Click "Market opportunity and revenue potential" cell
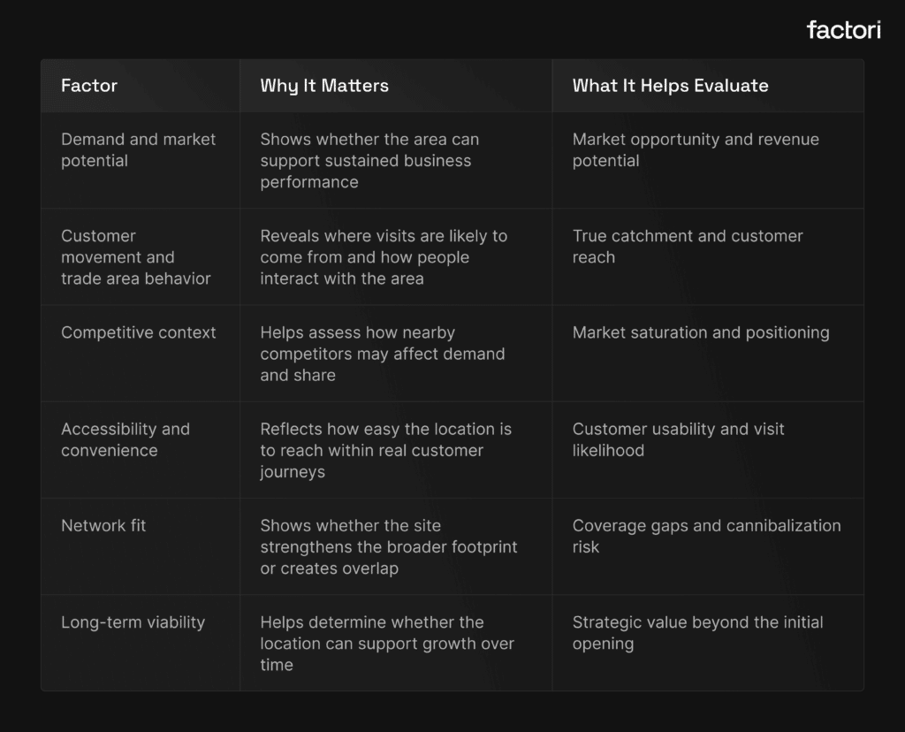 point(696,150)
